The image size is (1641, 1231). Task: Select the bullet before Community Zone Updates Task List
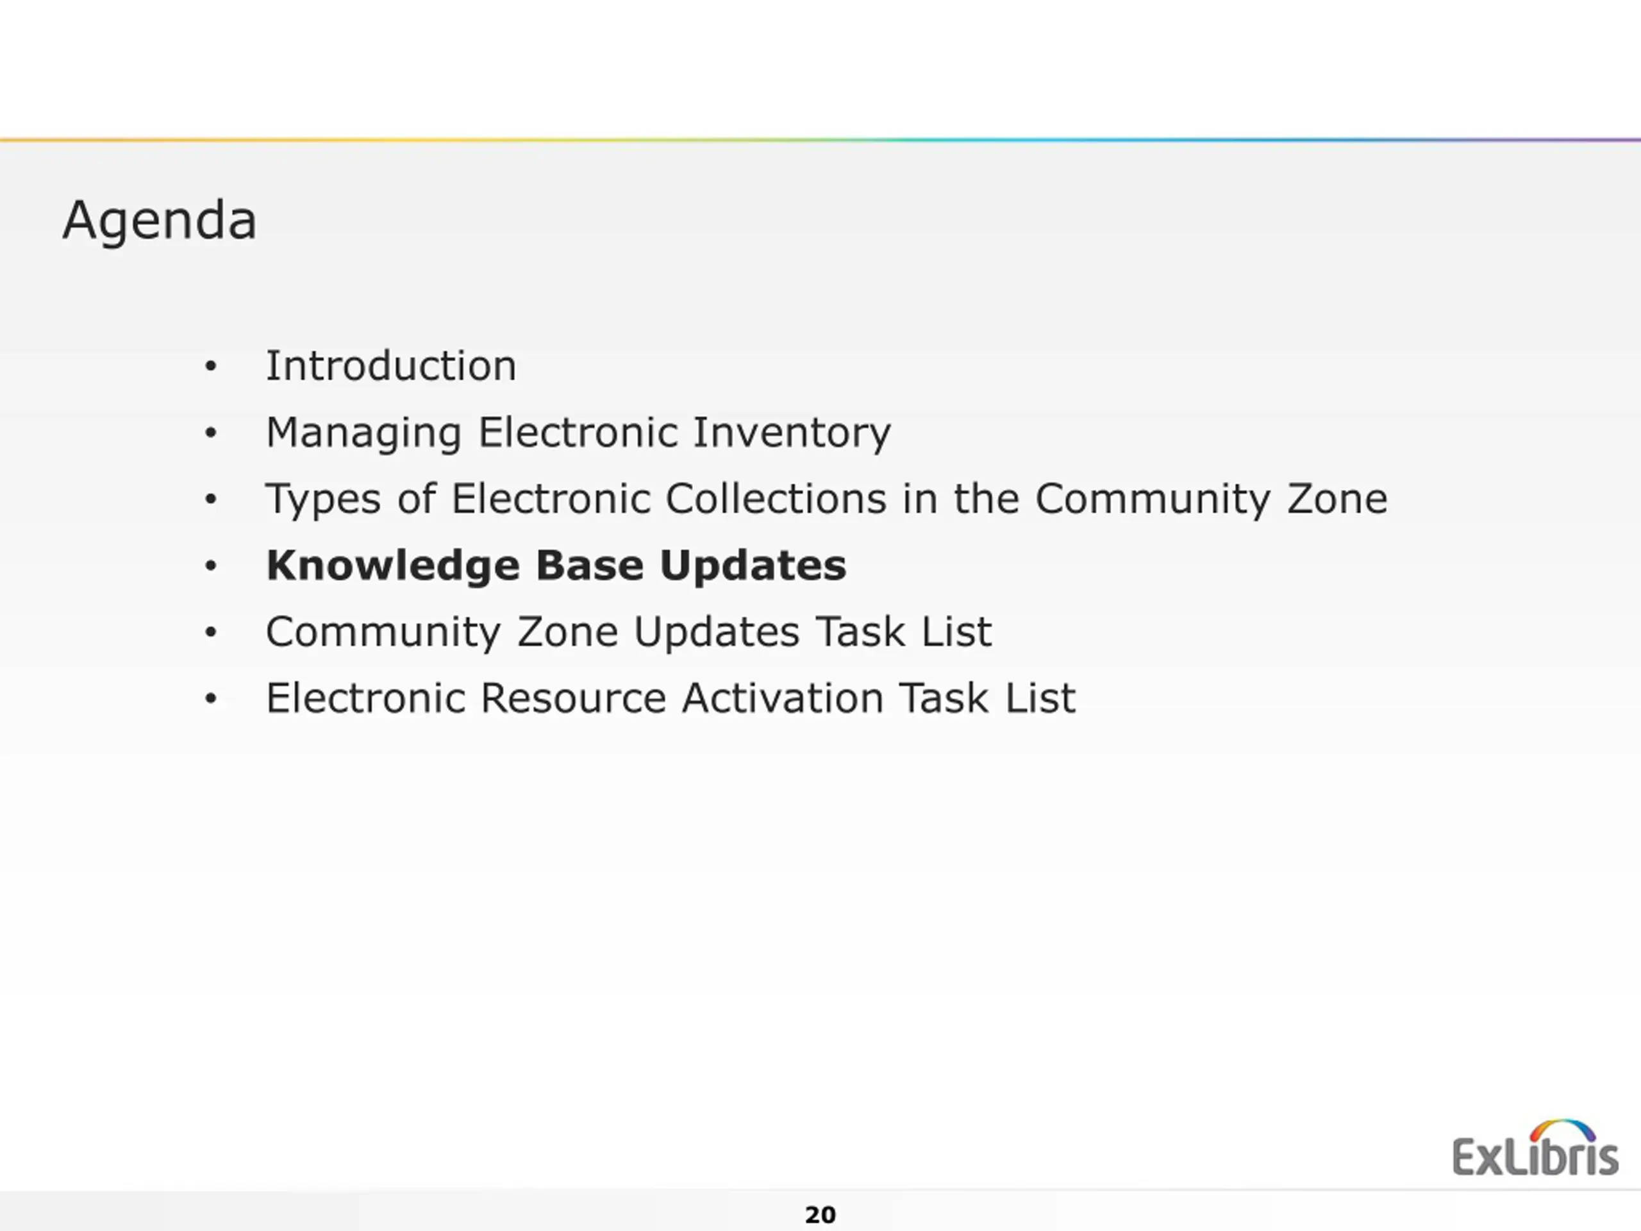[x=211, y=632]
